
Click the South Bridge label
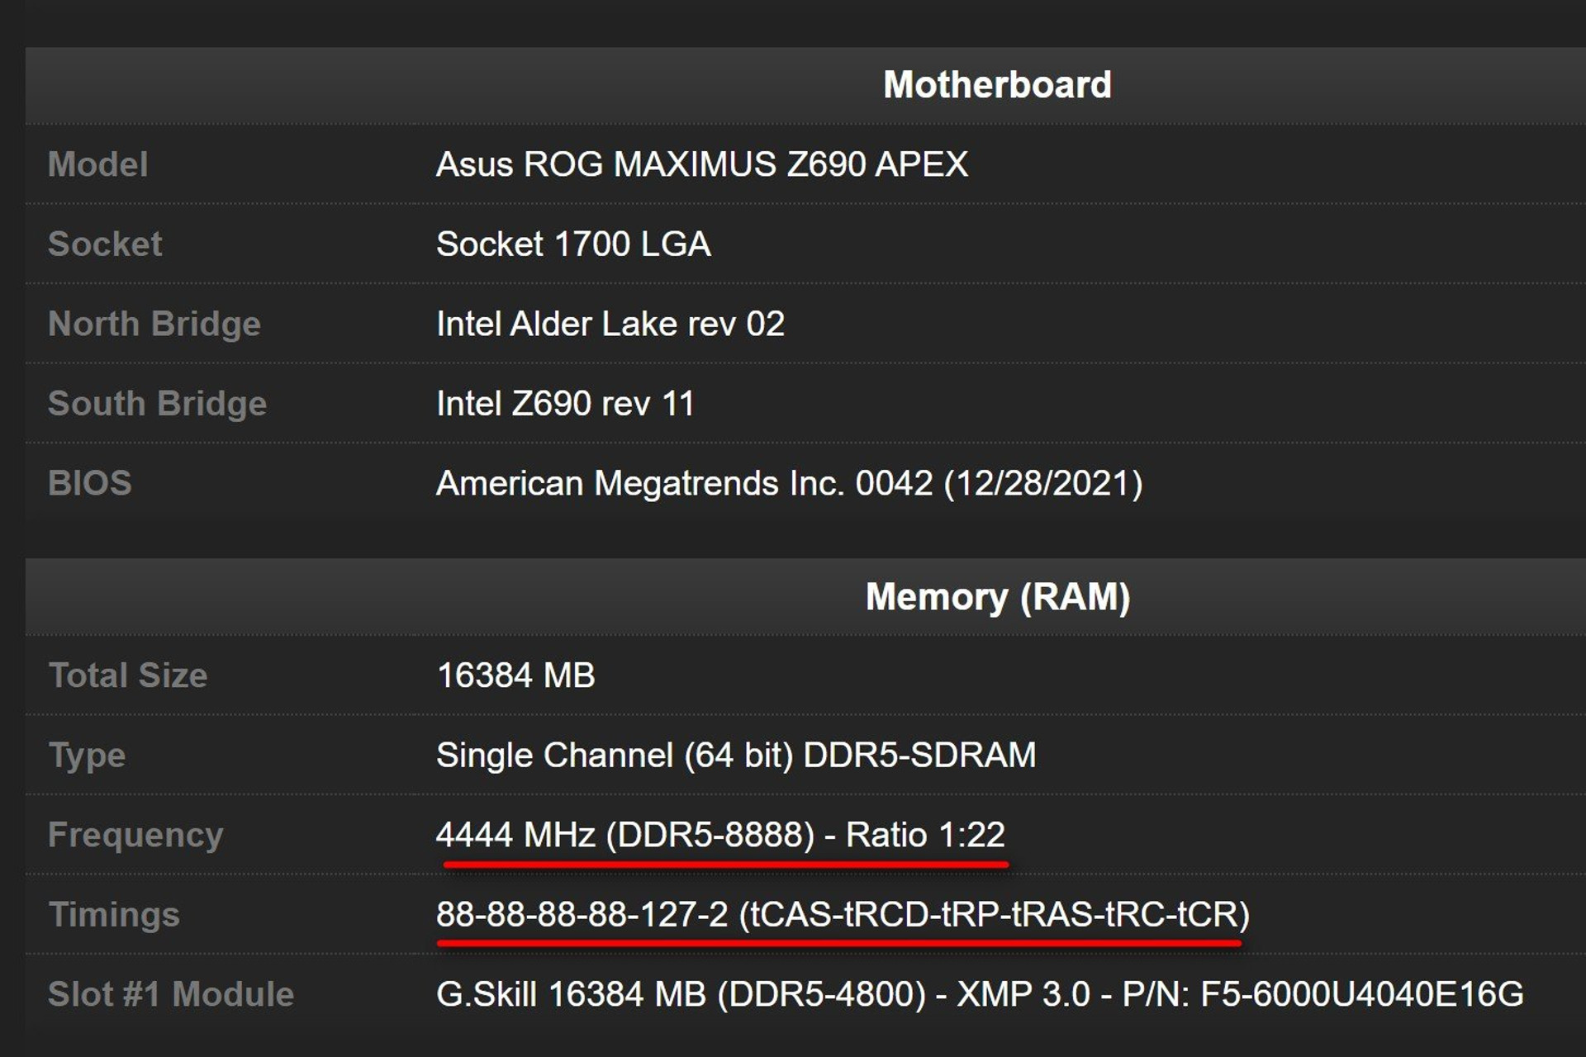click(157, 404)
